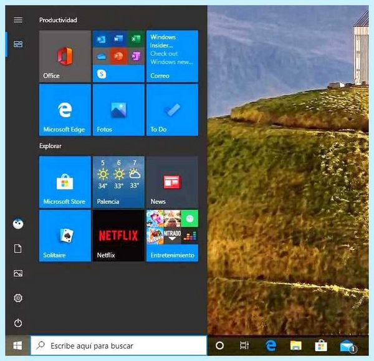
Task: Open the user account avatar
Action: [18, 224]
